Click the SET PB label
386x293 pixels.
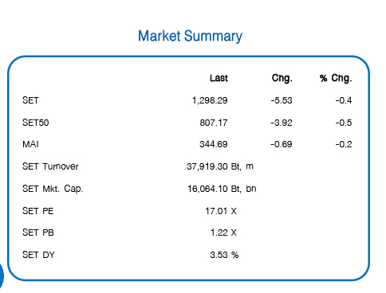pos(38,232)
